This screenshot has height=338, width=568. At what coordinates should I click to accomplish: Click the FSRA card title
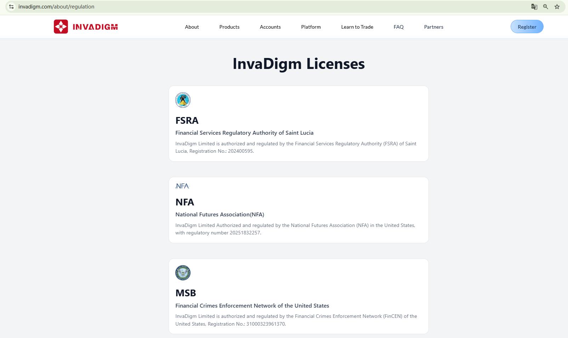187,121
